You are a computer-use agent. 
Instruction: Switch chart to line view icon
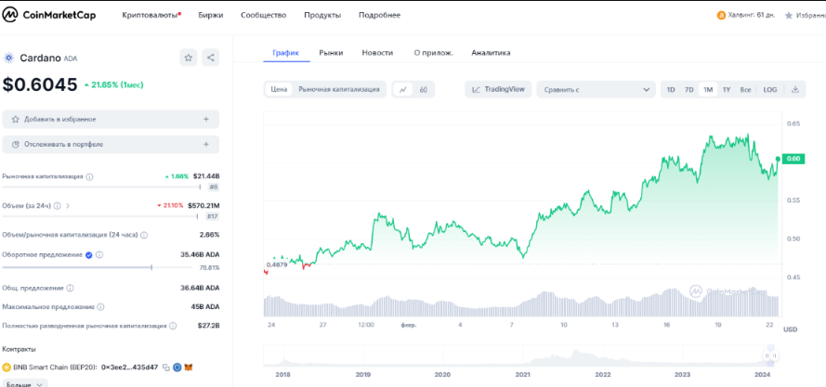pos(403,89)
